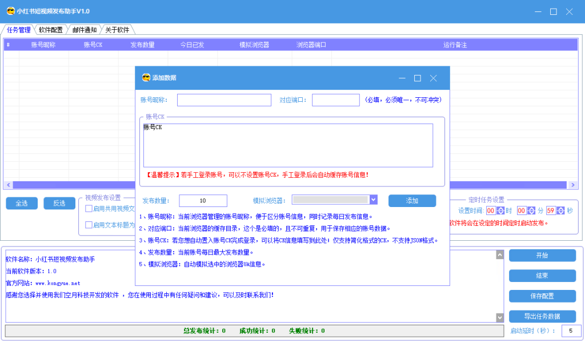Click the 启动延时 field showing 5

point(571,331)
